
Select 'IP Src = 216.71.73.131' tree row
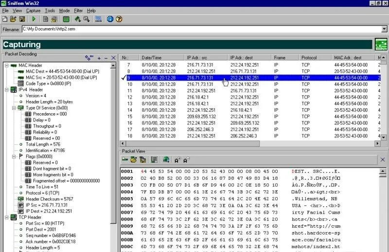pyautogui.click(x=47, y=205)
